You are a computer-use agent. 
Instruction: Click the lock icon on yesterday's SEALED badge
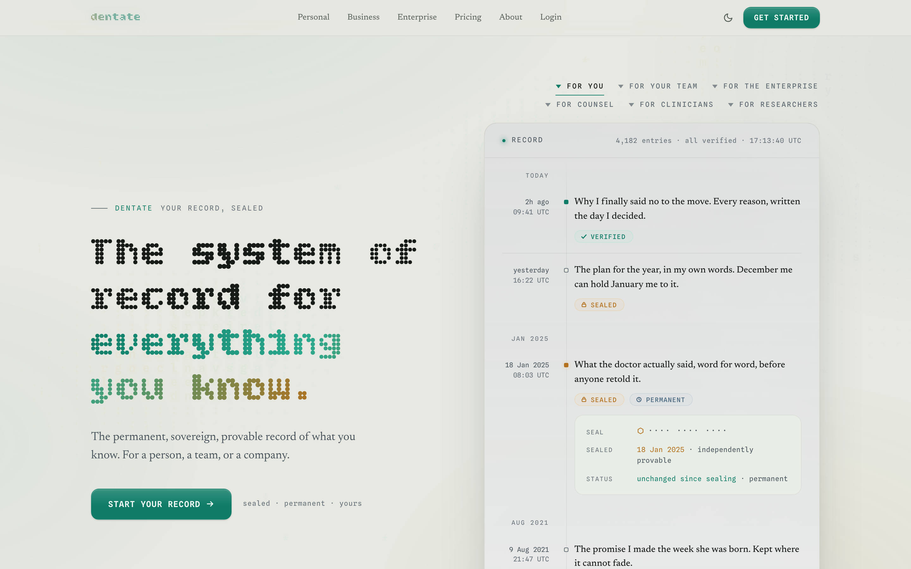pyautogui.click(x=584, y=305)
